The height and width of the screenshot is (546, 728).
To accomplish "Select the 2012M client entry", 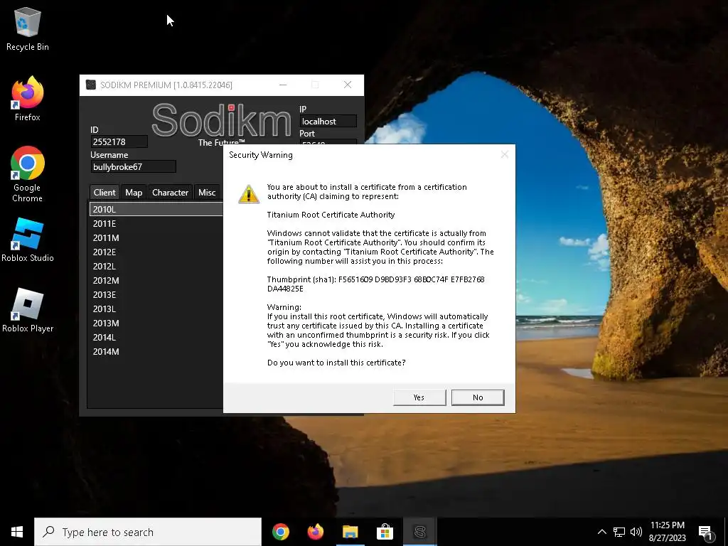I will pos(156,280).
